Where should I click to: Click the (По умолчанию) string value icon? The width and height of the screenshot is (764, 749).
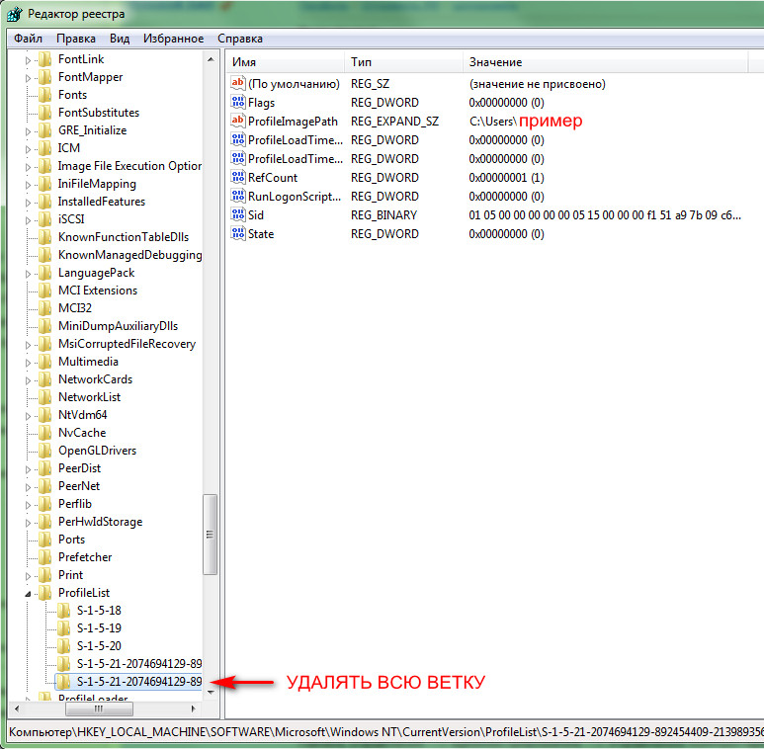pos(238,83)
